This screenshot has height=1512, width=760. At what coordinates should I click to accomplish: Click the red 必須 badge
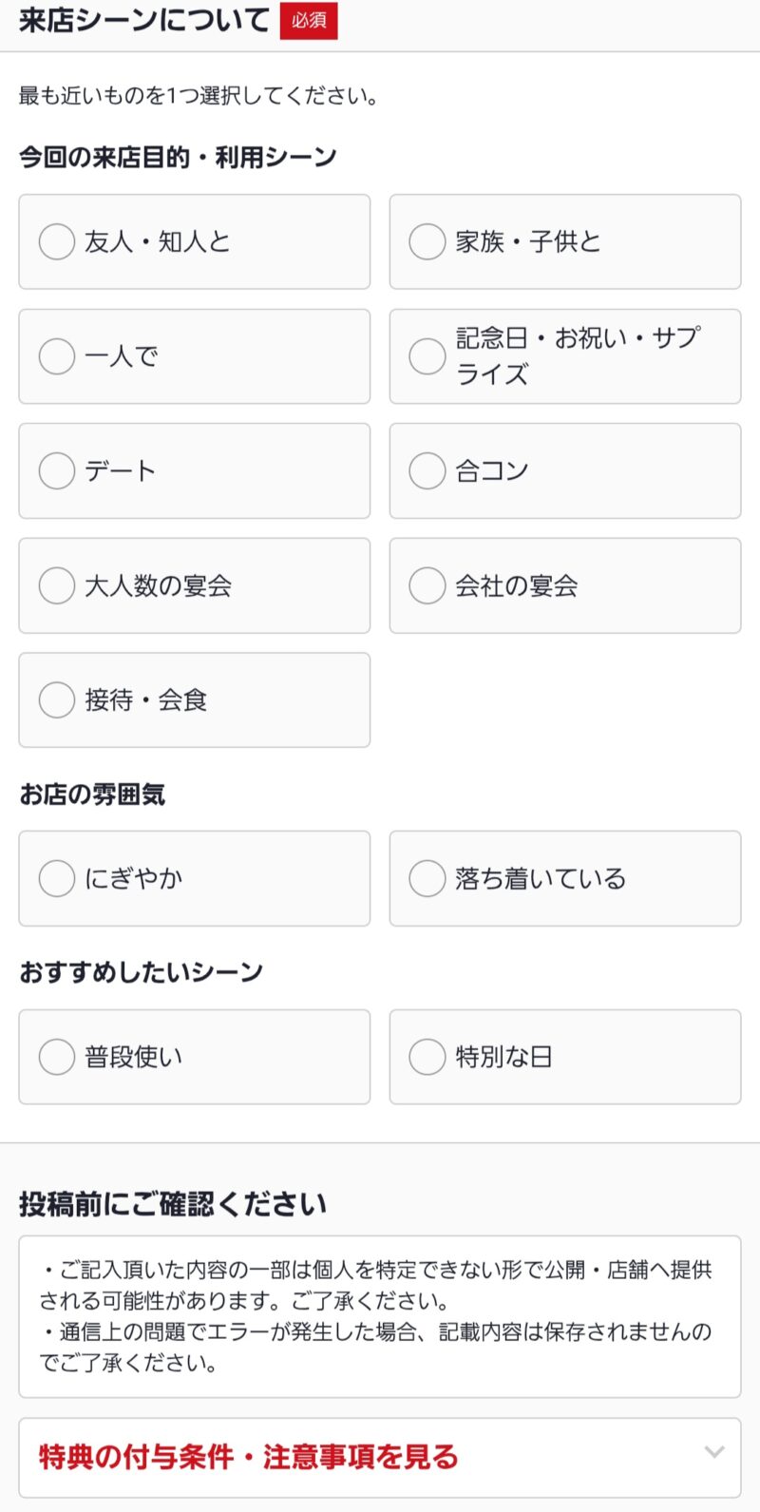(309, 21)
